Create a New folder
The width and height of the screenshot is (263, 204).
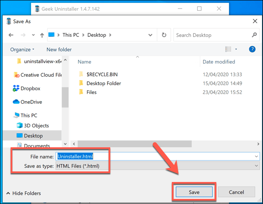tap(59, 50)
